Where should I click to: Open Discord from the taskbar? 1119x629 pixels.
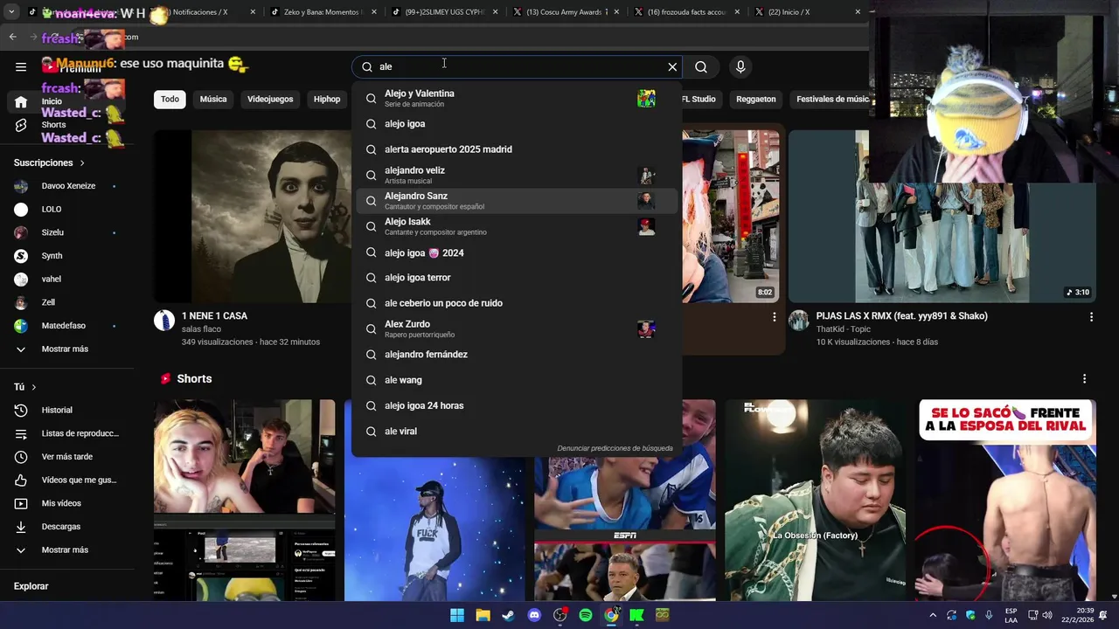coord(534,615)
